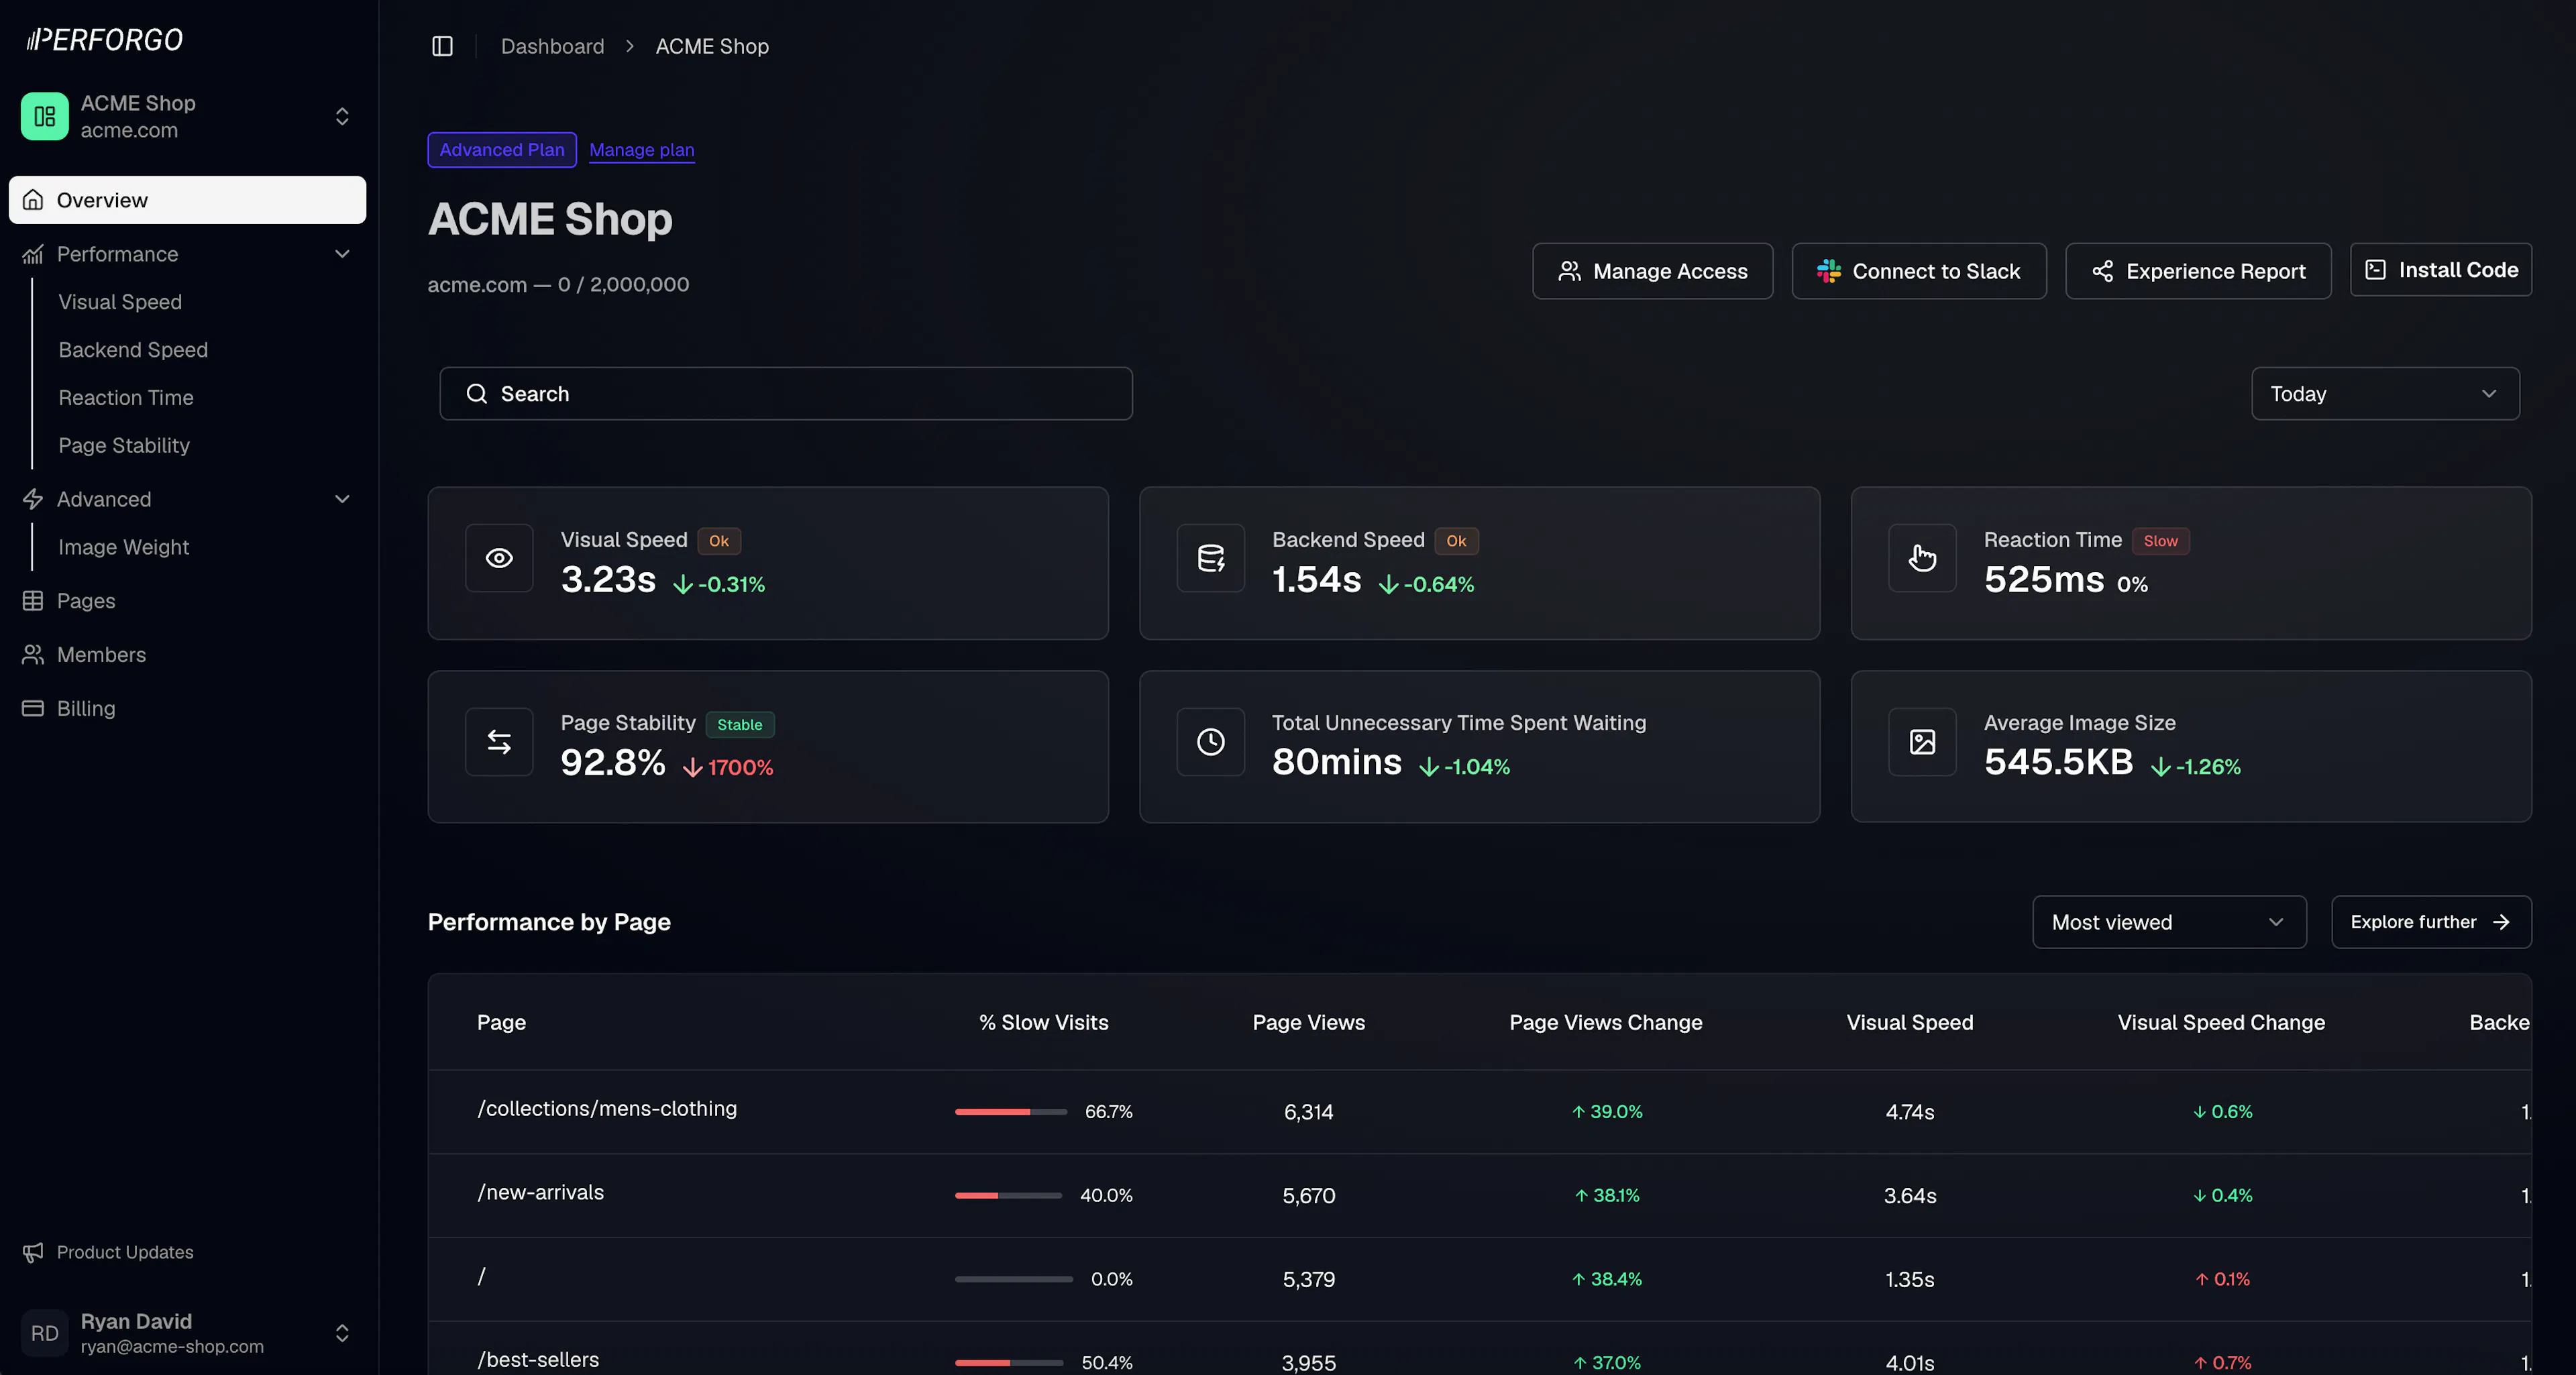Image resolution: width=2576 pixels, height=1375 pixels.
Task: Click the Explore further button
Action: pyautogui.click(x=2431, y=922)
